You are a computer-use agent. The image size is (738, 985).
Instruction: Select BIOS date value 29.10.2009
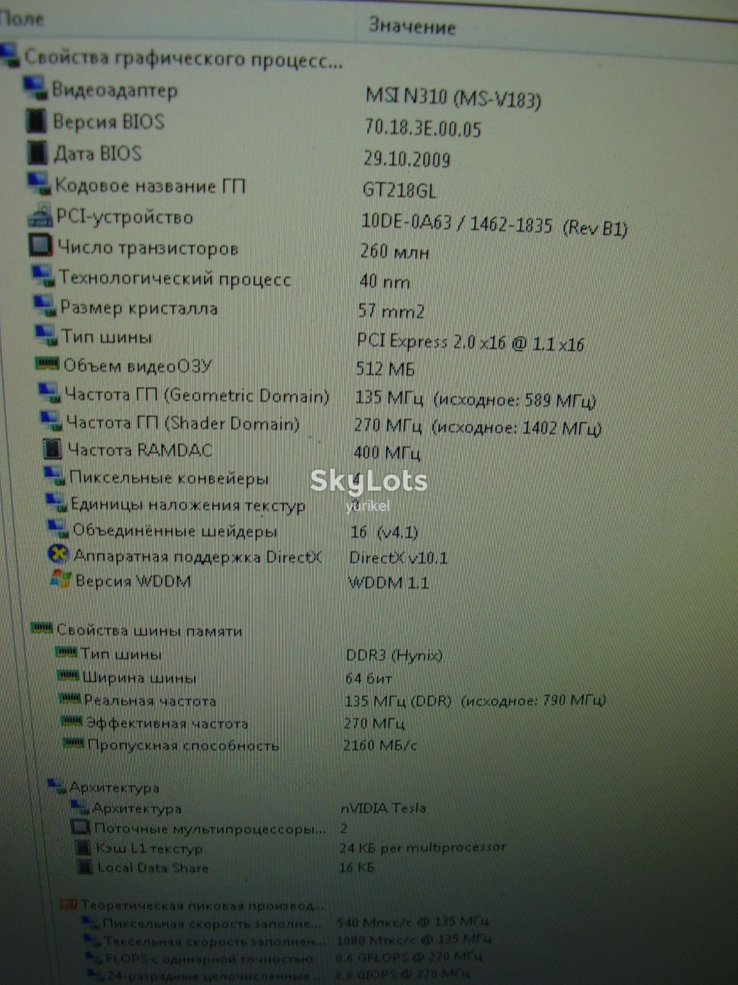407,159
